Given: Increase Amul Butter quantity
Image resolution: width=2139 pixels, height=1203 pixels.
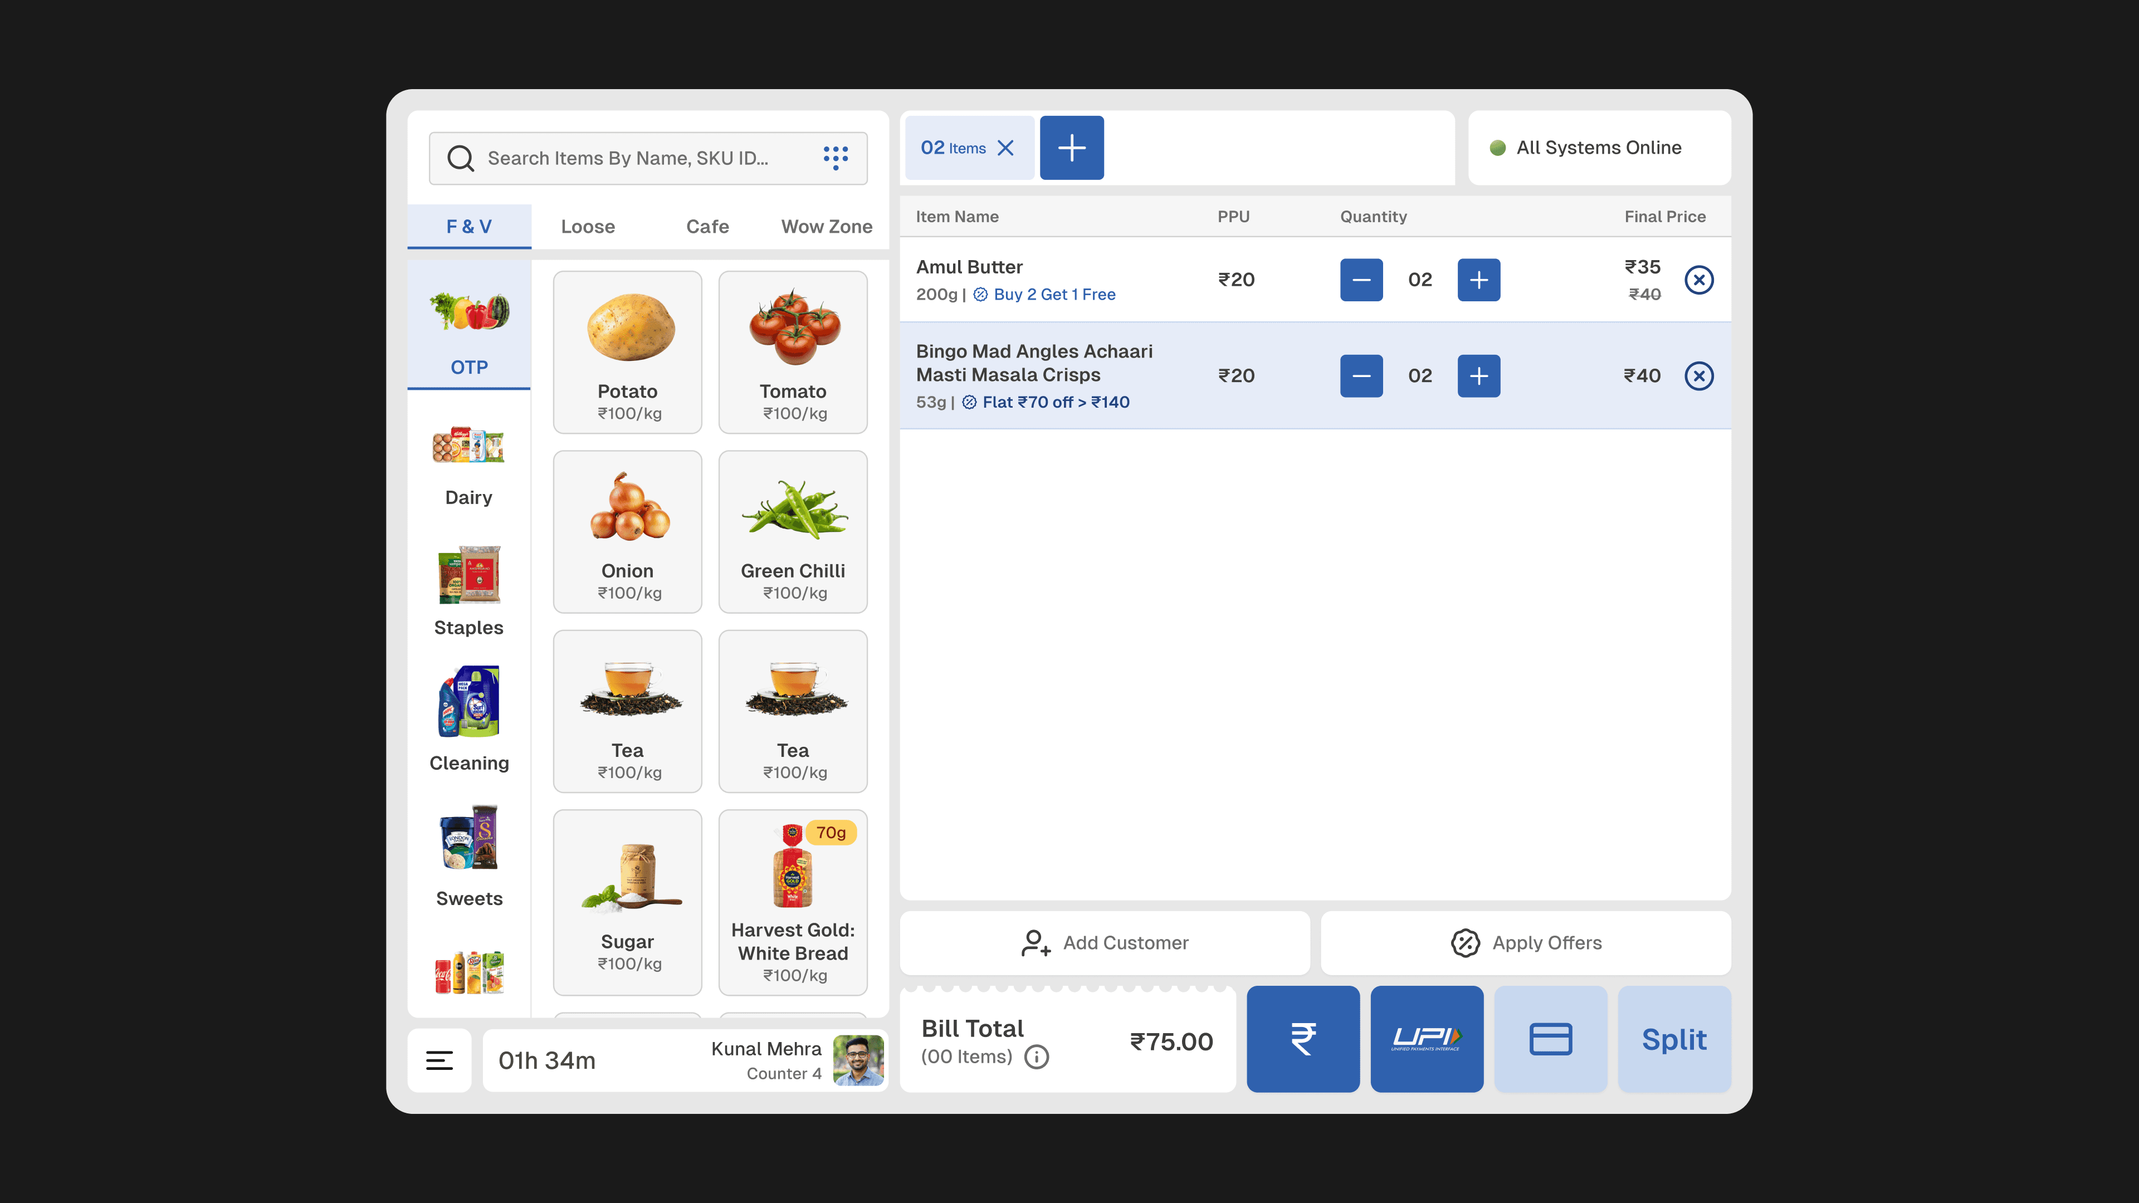Looking at the screenshot, I should click(1478, 280).
